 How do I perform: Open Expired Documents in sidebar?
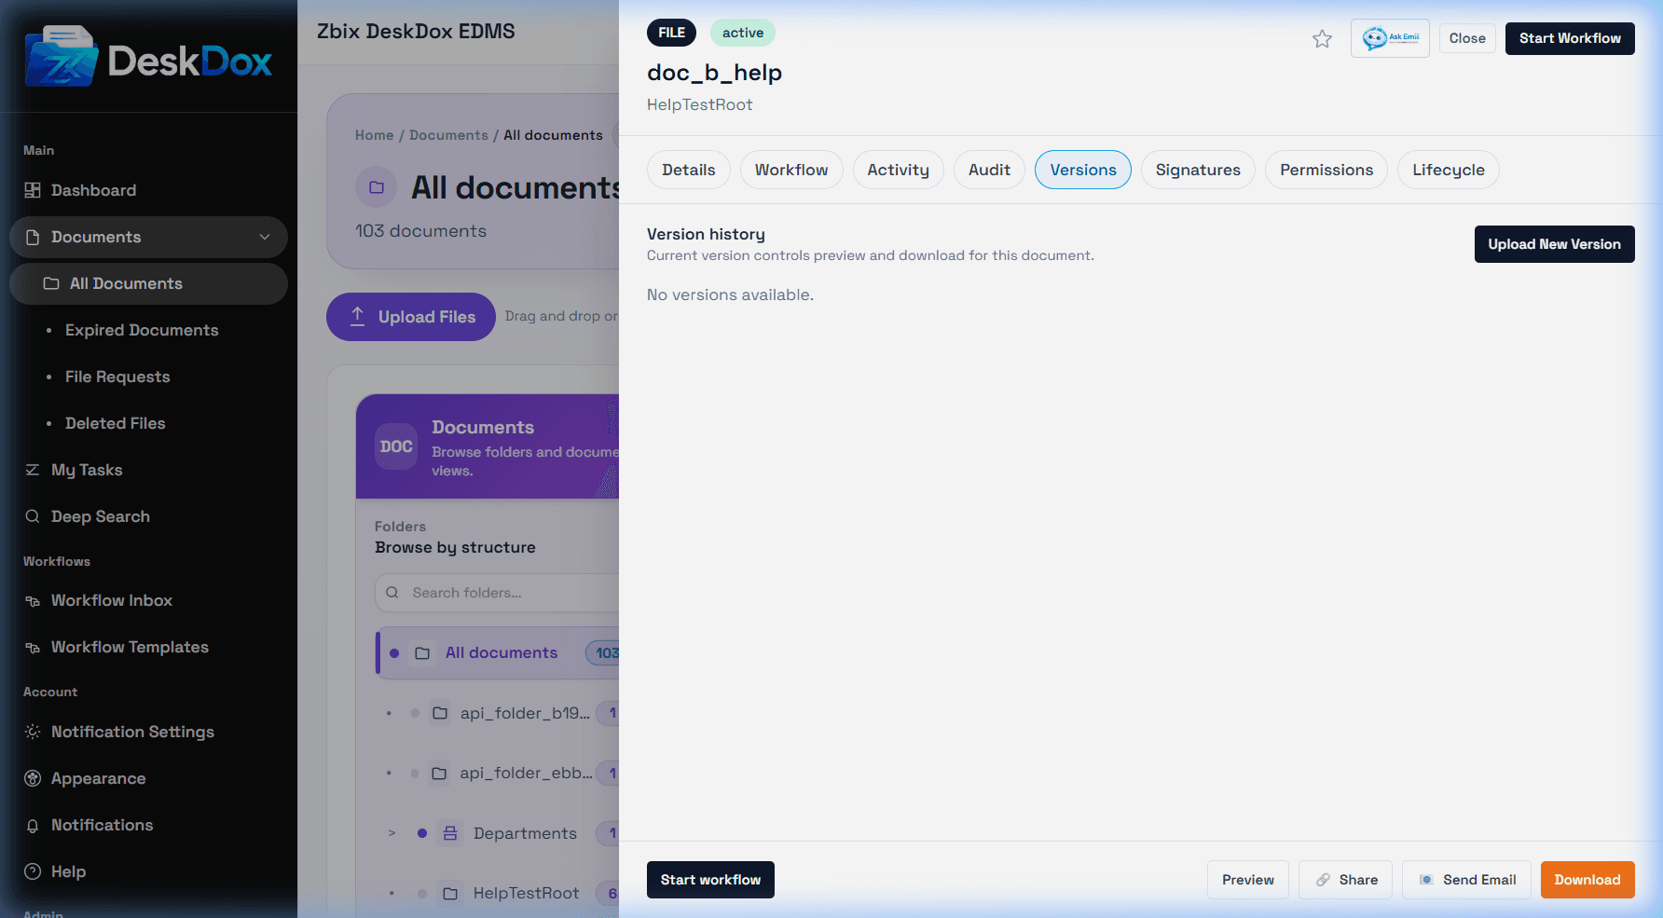(x=142, y=330)
